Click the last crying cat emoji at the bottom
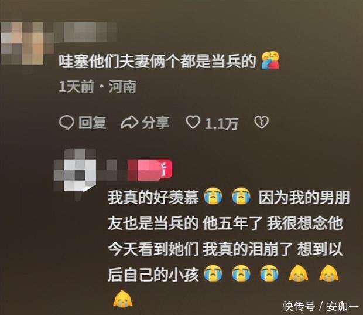 [123, 299]
